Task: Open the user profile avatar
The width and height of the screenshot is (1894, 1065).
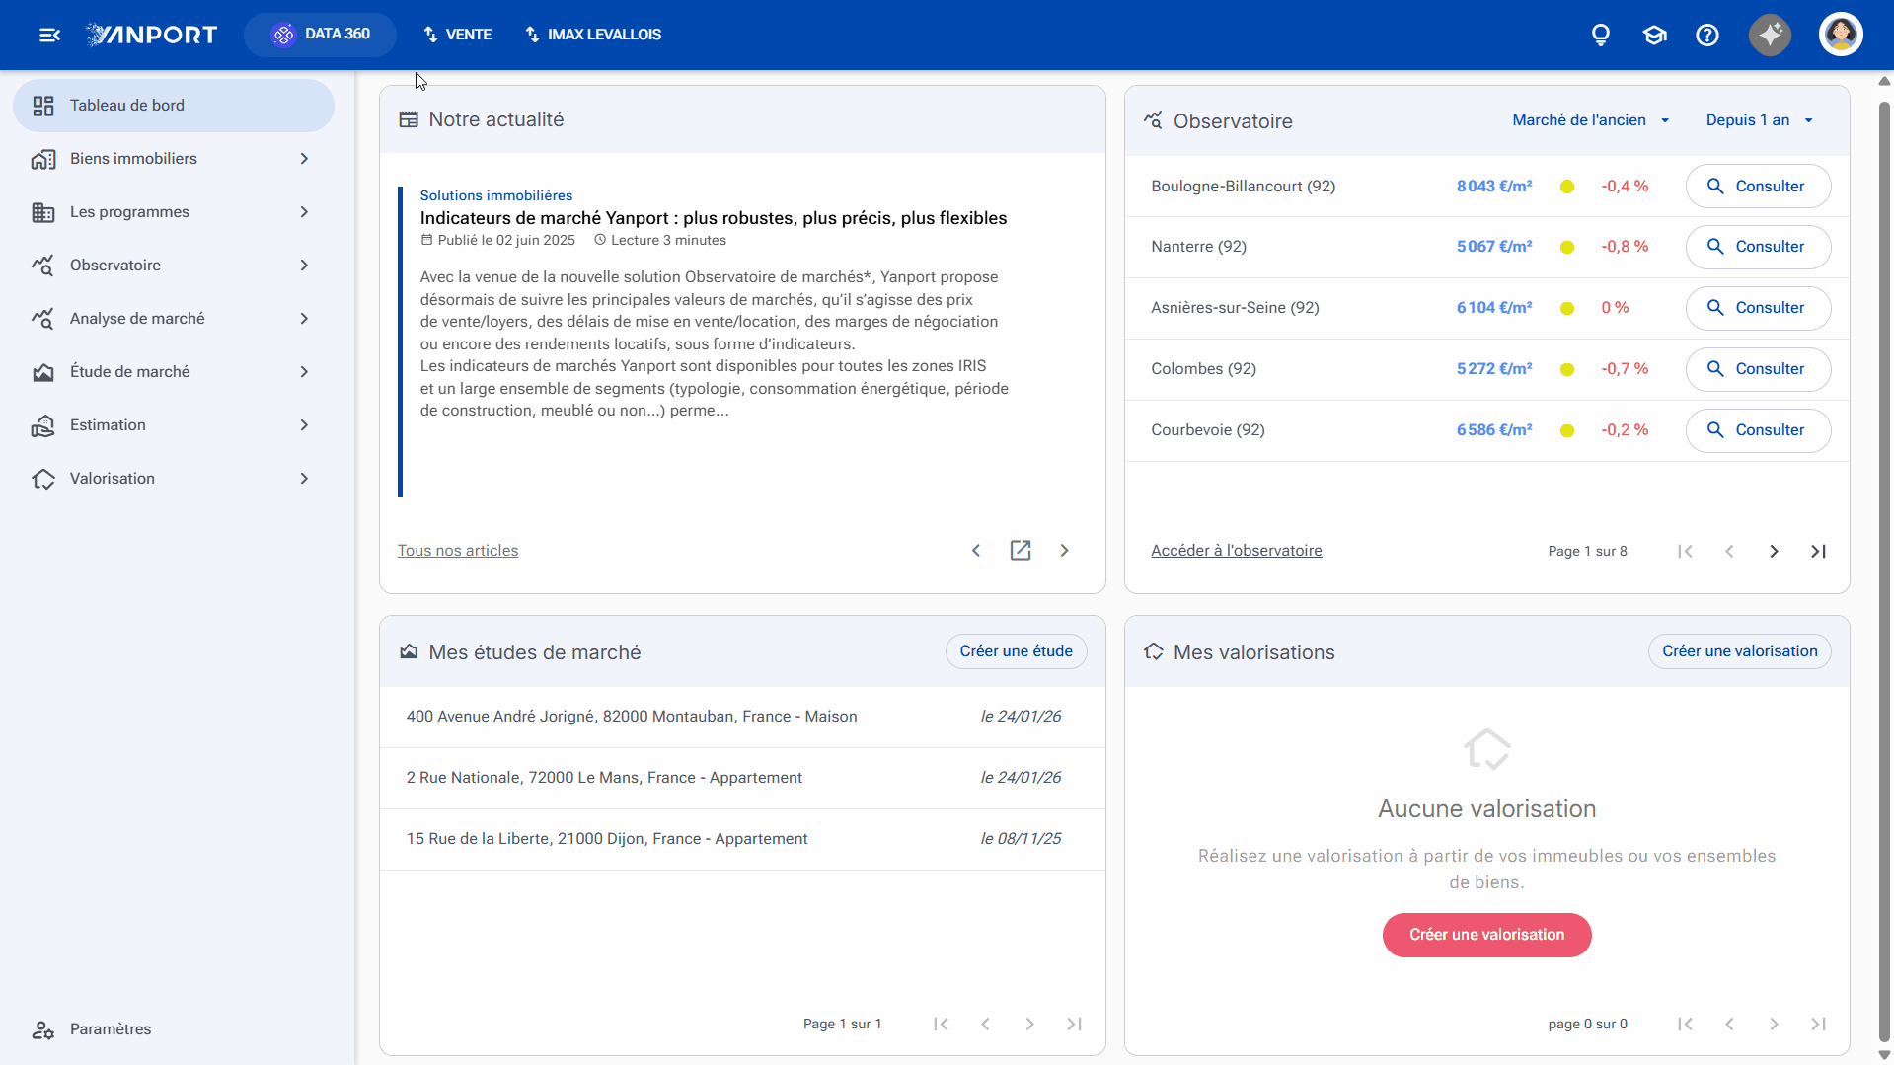Action: point(1841,36)
